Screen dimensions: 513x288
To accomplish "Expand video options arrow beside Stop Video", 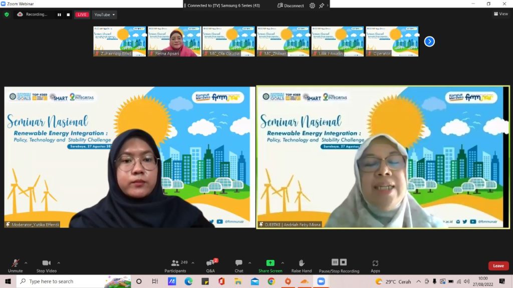I will click(x=59, y=263).
